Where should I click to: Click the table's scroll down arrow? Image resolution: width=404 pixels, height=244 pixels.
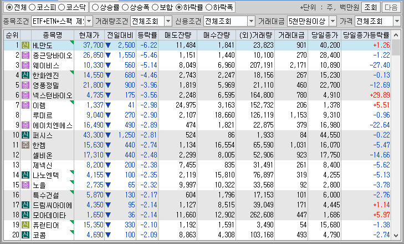(396, 235)
